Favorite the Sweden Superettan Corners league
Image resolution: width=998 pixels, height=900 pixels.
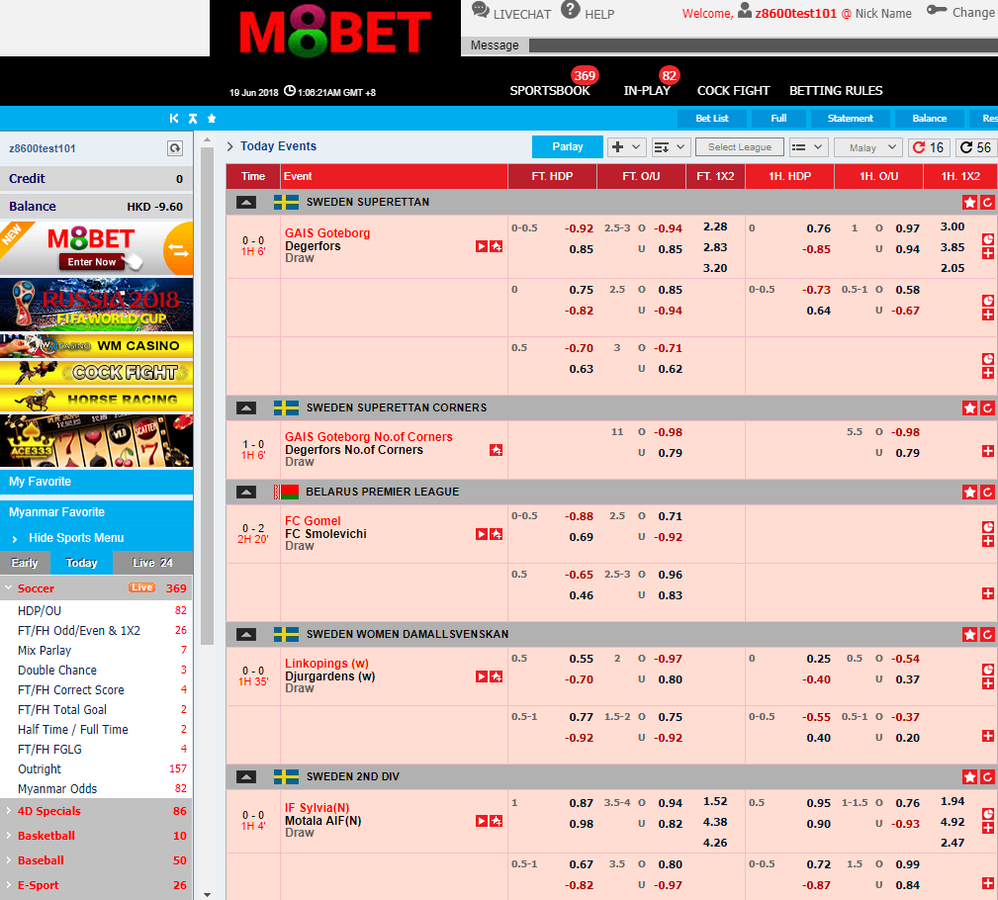click(x=969, y=408)
